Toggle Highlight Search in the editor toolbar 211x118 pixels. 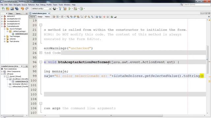coord(78,17)
